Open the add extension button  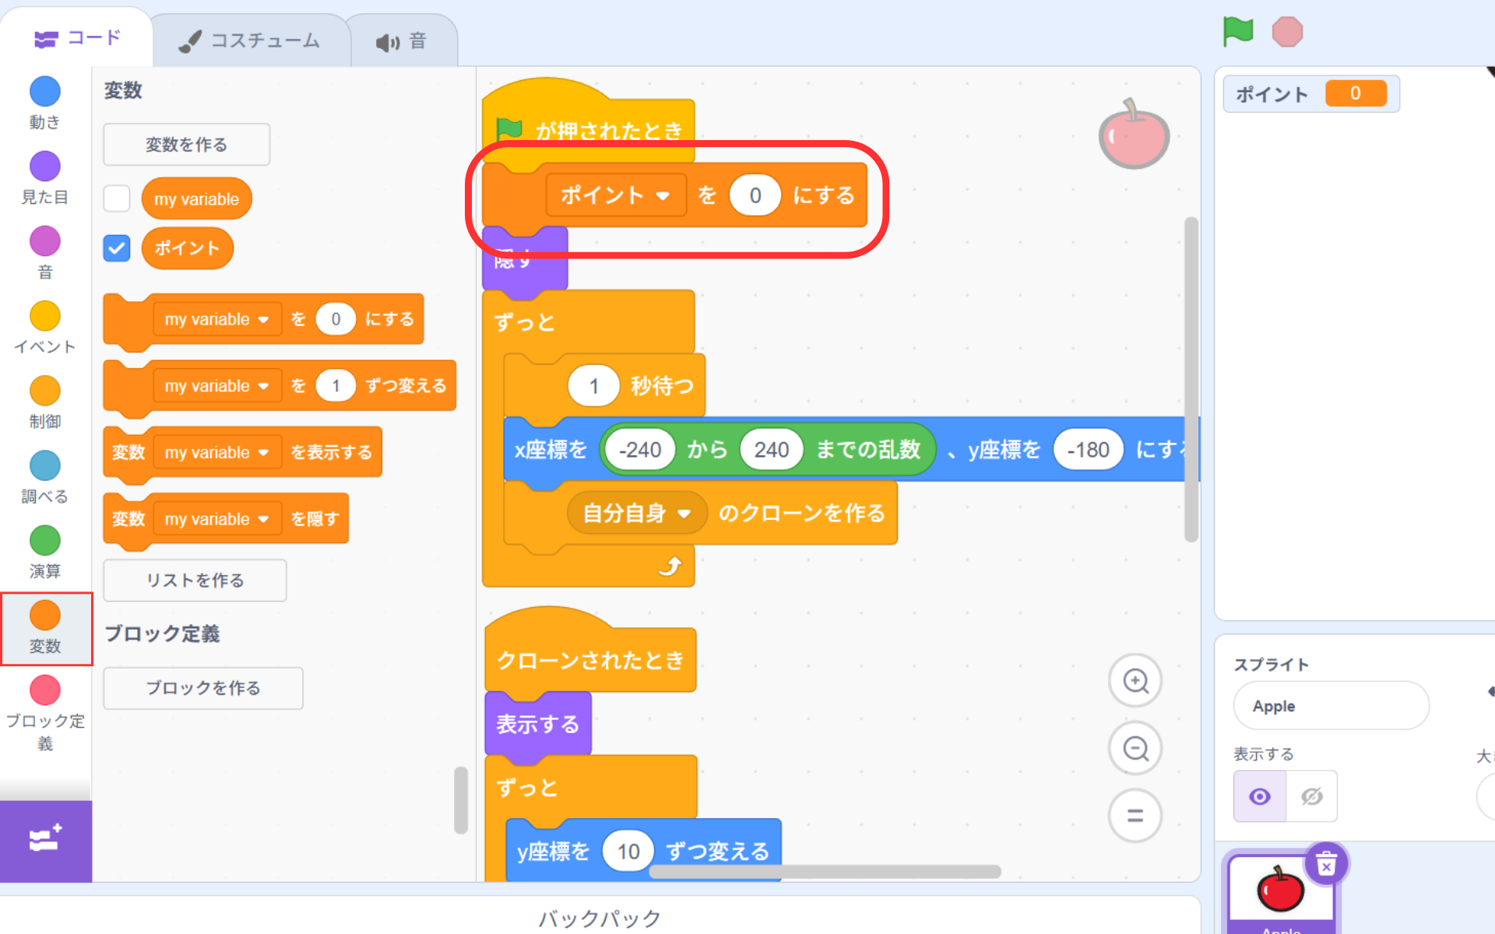45,841
